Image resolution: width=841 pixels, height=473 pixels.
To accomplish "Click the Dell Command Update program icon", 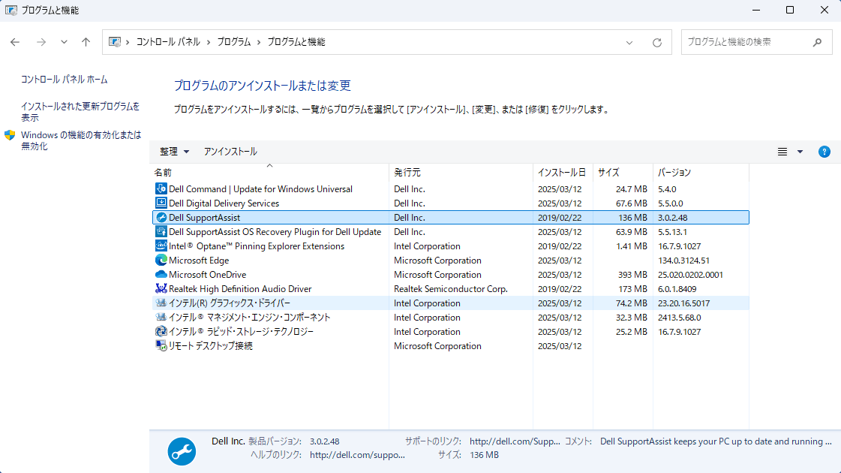I will coord(161,188).
